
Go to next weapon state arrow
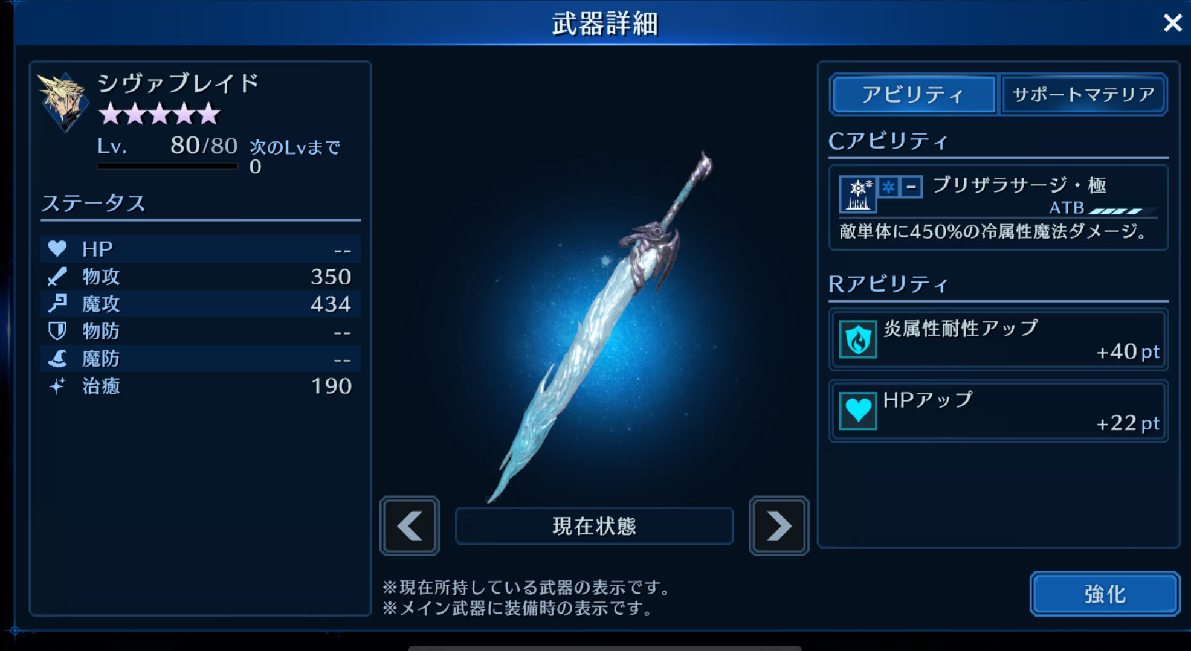click(x=779, y=525)
